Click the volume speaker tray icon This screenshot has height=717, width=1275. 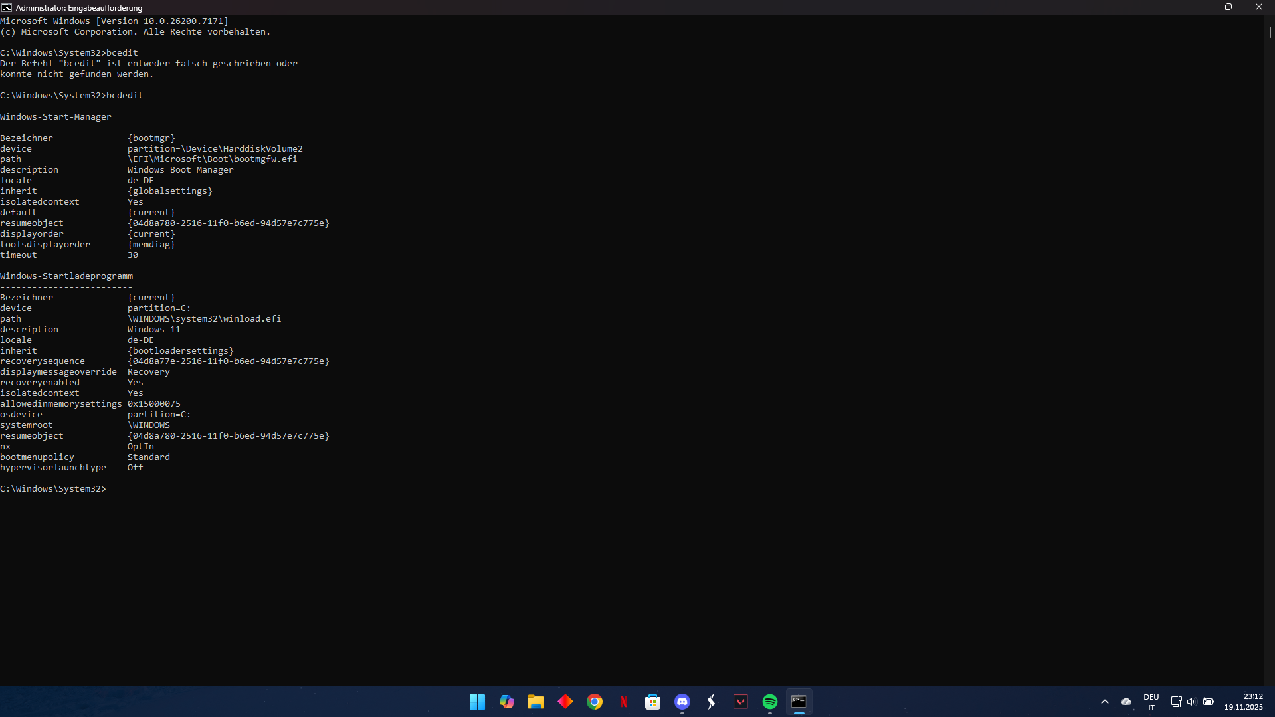click(1192, 702)
